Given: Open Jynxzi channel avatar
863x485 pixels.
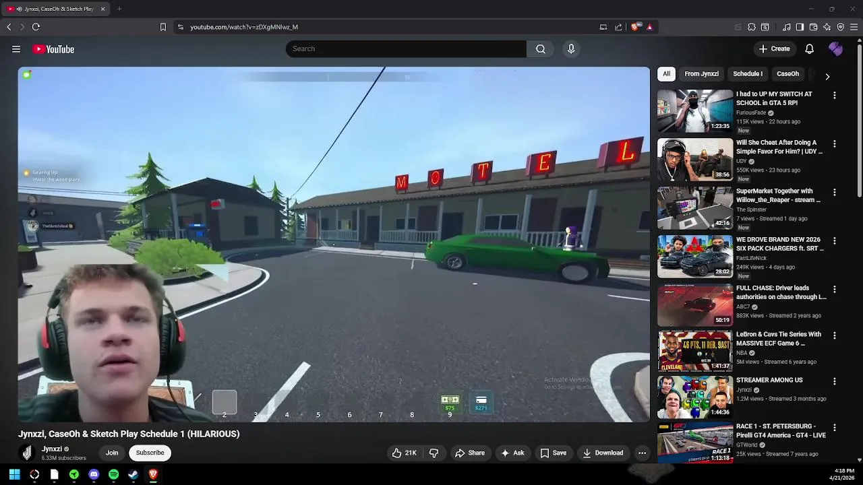Looking at the screenshot, I should tap(27, 453).
